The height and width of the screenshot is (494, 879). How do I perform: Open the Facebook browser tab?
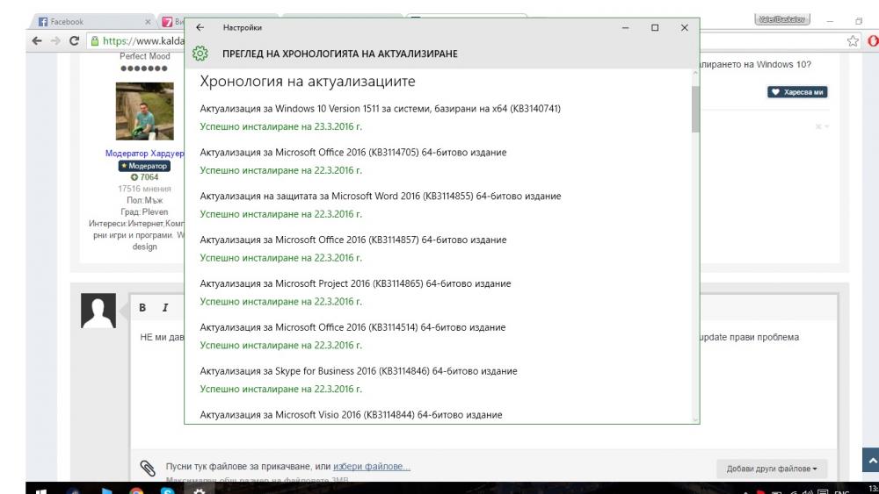(x=92, y=22)
